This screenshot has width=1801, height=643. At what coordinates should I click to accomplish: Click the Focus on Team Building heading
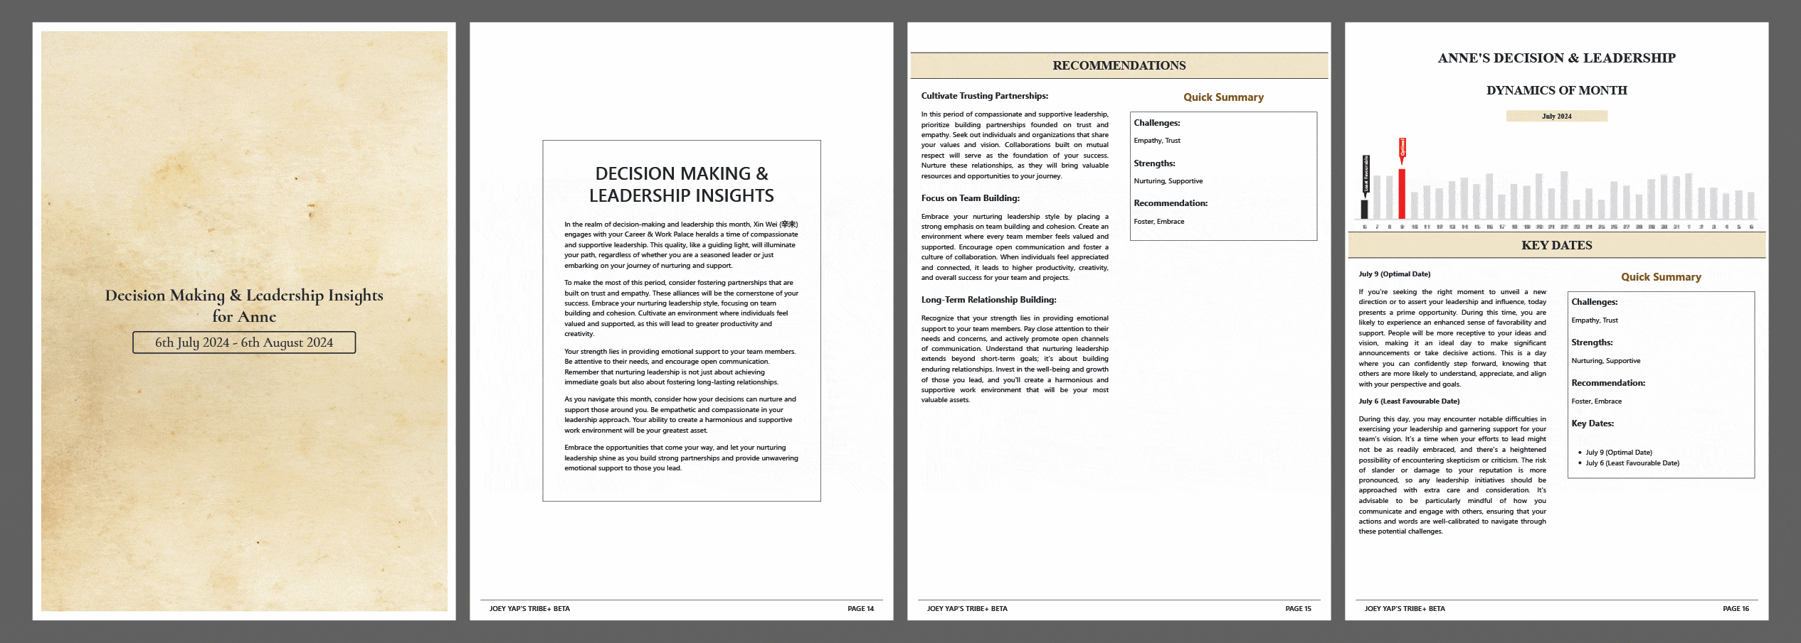click(970, 198)
